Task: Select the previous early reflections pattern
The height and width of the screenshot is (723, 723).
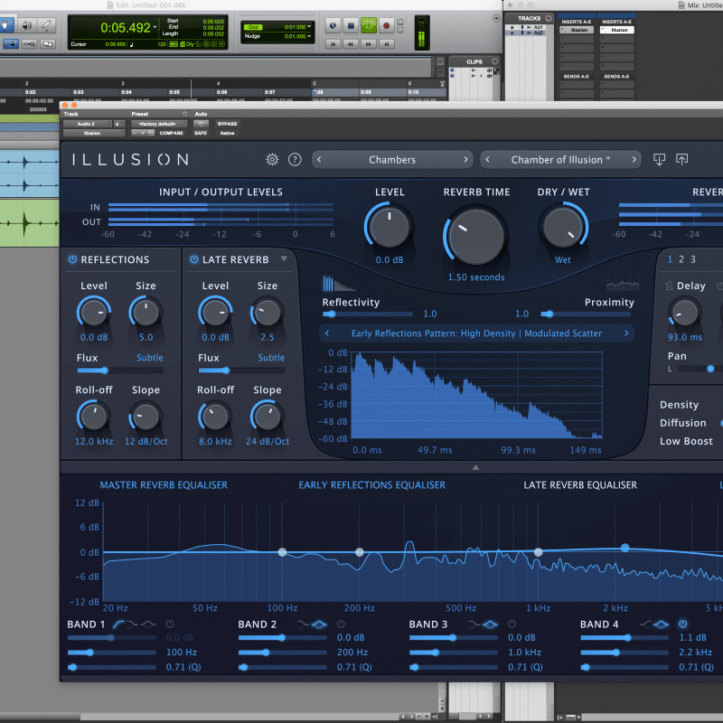Action: (x=327, y=333)
